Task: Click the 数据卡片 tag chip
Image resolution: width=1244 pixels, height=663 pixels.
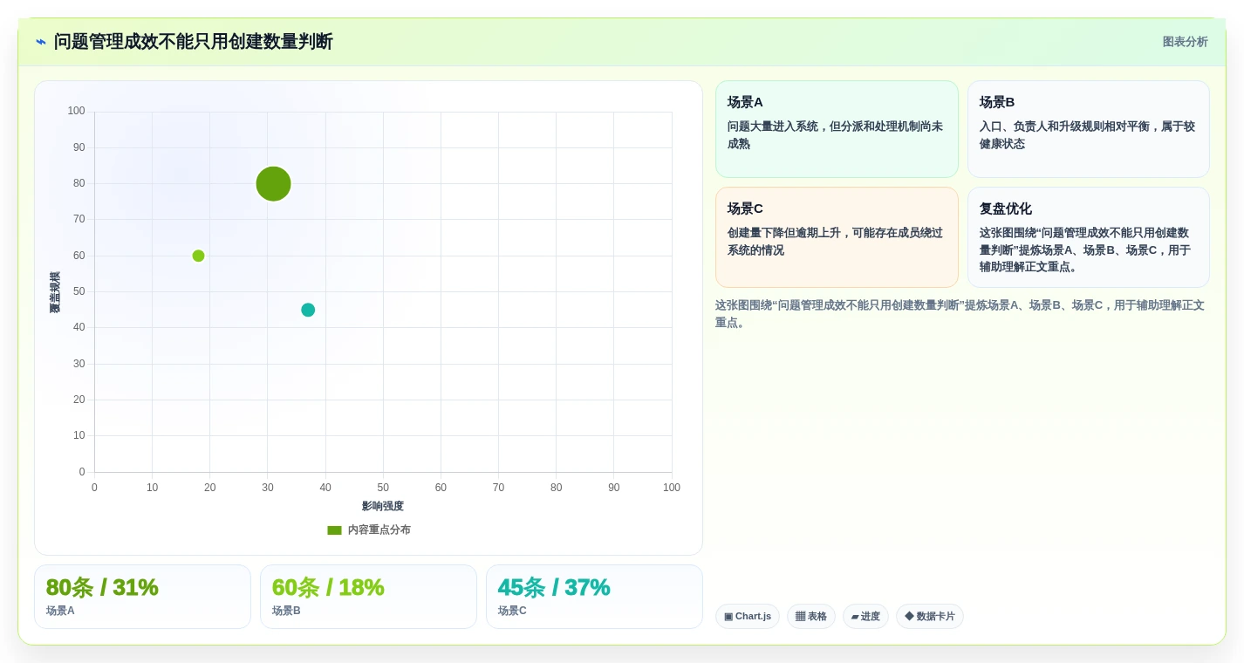Action: [x=930, y=617]
